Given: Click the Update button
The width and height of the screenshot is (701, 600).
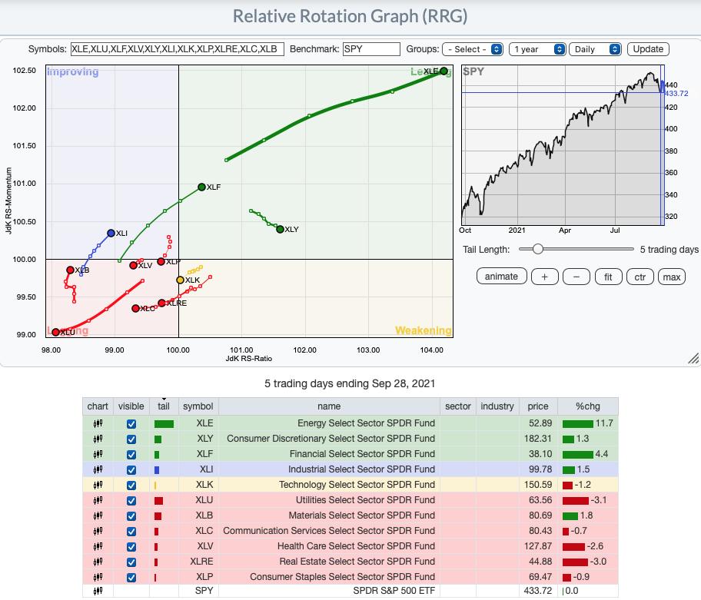Looking at the screenshot, I should click(648, 49).
